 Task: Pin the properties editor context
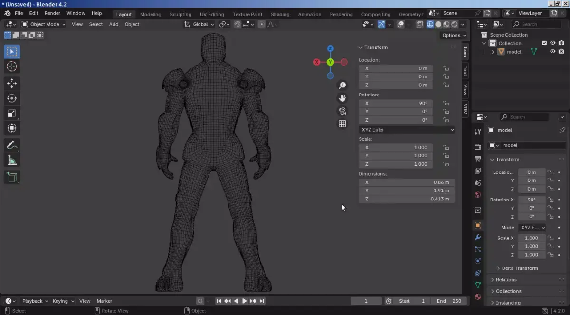(562, 130)
